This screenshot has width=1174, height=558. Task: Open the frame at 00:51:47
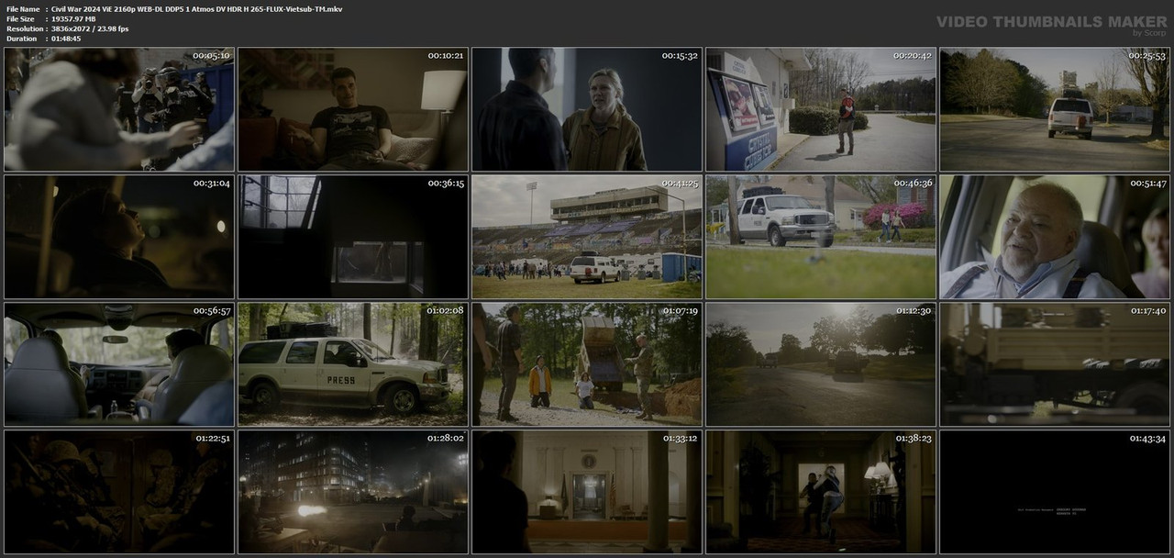click(x=1055, y=237)
